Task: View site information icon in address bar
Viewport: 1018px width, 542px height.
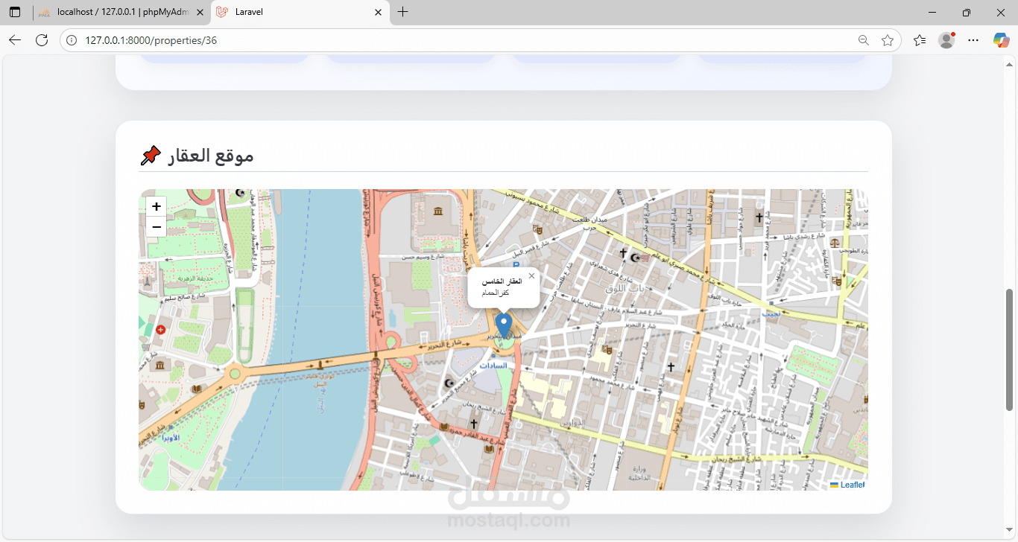Action: 72,40
